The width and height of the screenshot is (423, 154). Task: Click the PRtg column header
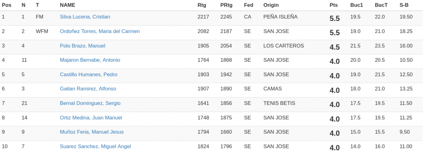point(226,5)
